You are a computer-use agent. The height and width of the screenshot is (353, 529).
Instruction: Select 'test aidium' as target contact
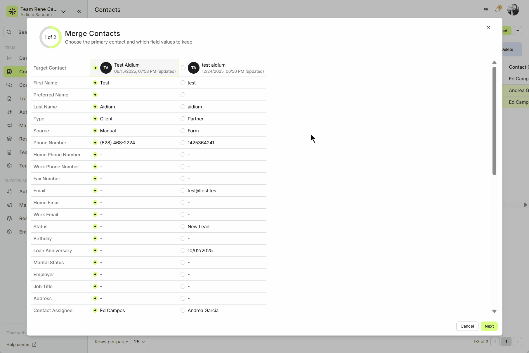(183, 68)
